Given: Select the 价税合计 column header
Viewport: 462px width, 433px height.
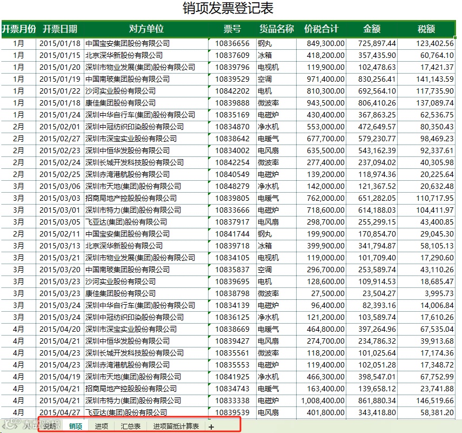Looking at the screenshot, I should point(321,29).
